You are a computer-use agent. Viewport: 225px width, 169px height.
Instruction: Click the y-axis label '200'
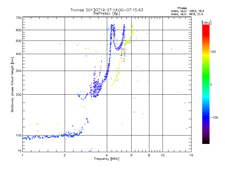(19, 95)
